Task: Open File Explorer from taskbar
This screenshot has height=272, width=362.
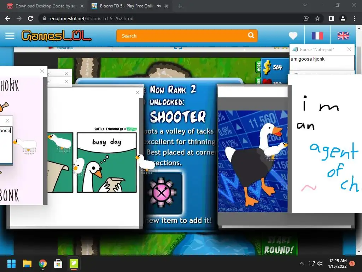Action: click(x=27, y=263)
